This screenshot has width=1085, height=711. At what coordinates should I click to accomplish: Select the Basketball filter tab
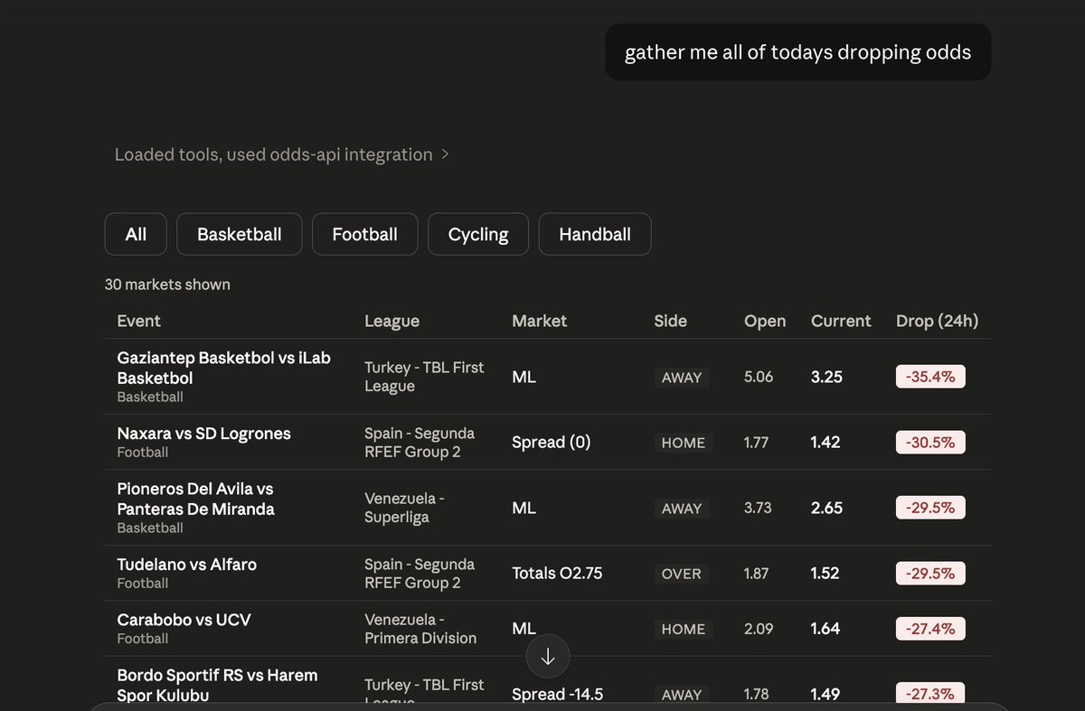click(240, 234)
